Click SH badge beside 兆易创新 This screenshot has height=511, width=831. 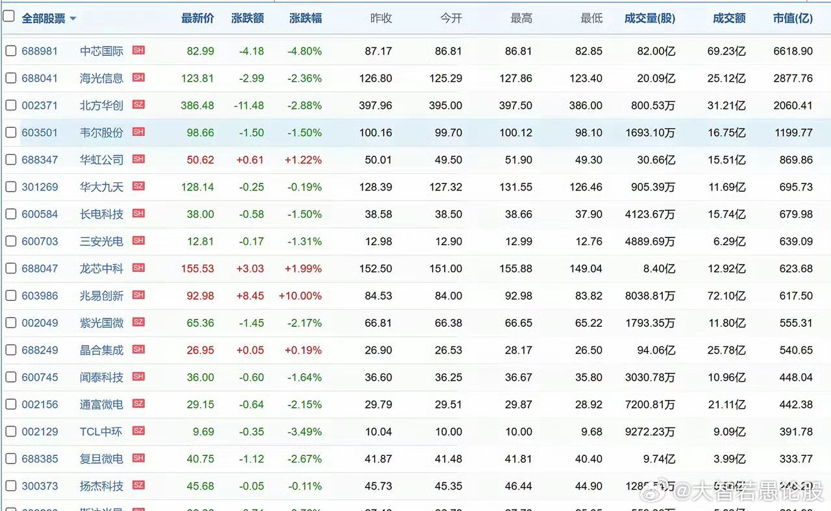138,295
